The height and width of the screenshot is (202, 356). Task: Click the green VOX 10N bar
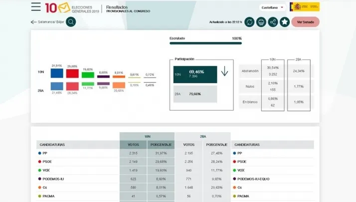88,75
